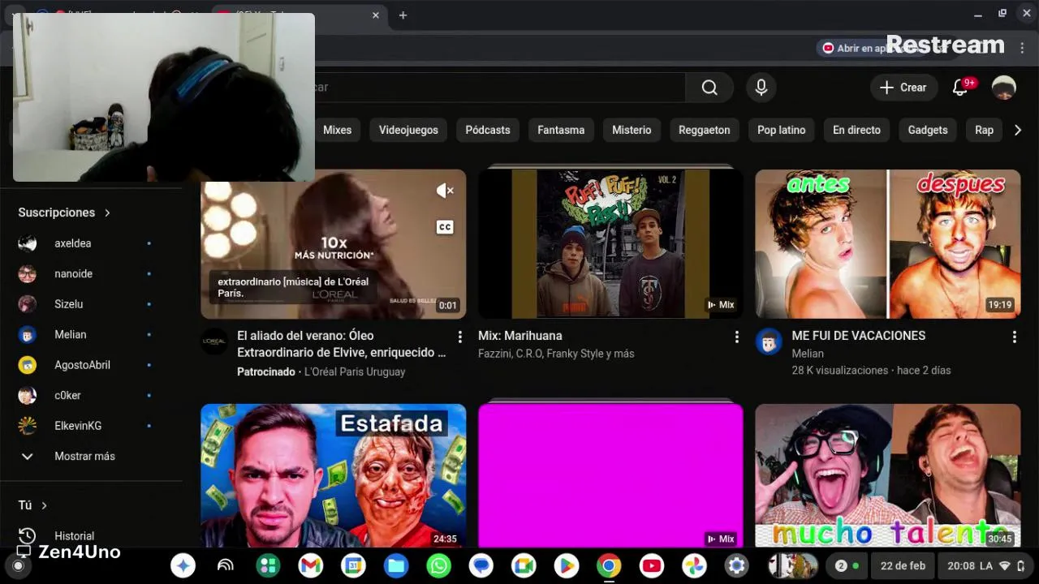Select the Reggaeton filter chip
This screenshot has width=1039, height=584.
(x=705, y=130)
